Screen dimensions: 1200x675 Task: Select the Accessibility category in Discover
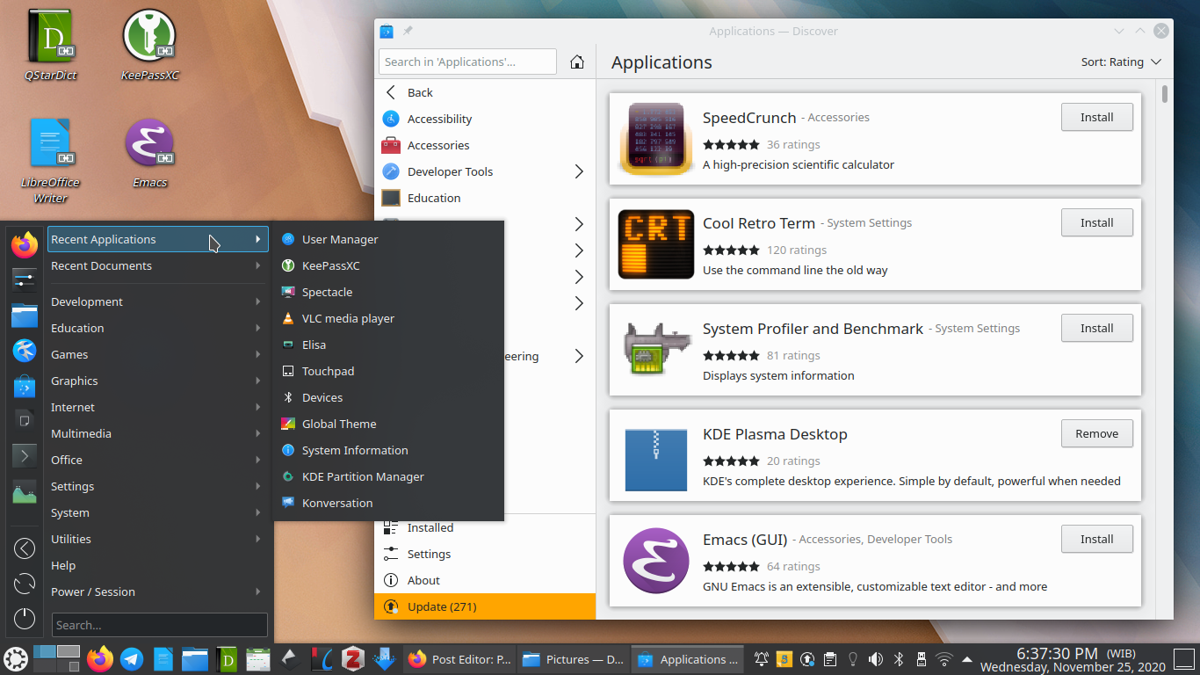[485, 119]
